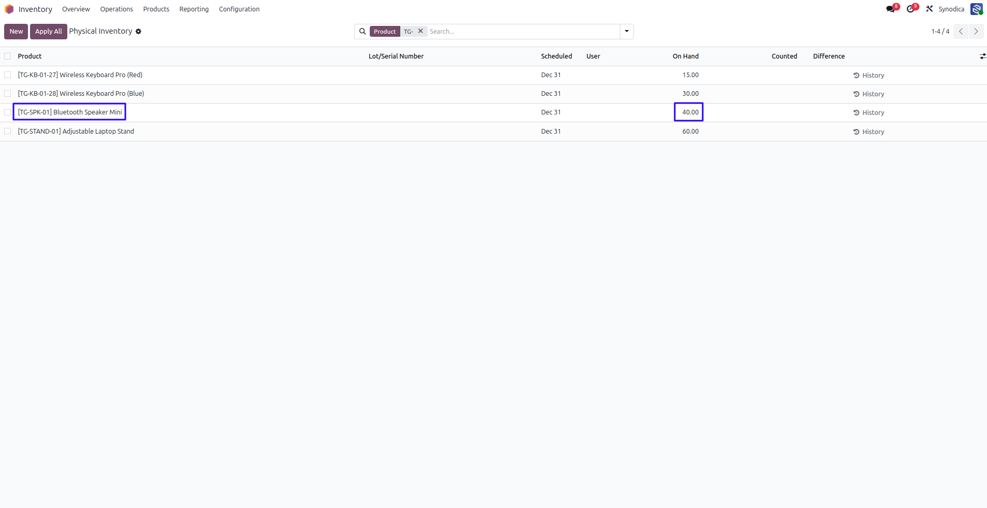Click [TG-KB-01-27] Wireless Keyboard Pro (Red)
The image size is (987, 508).
tap(80, 75)
